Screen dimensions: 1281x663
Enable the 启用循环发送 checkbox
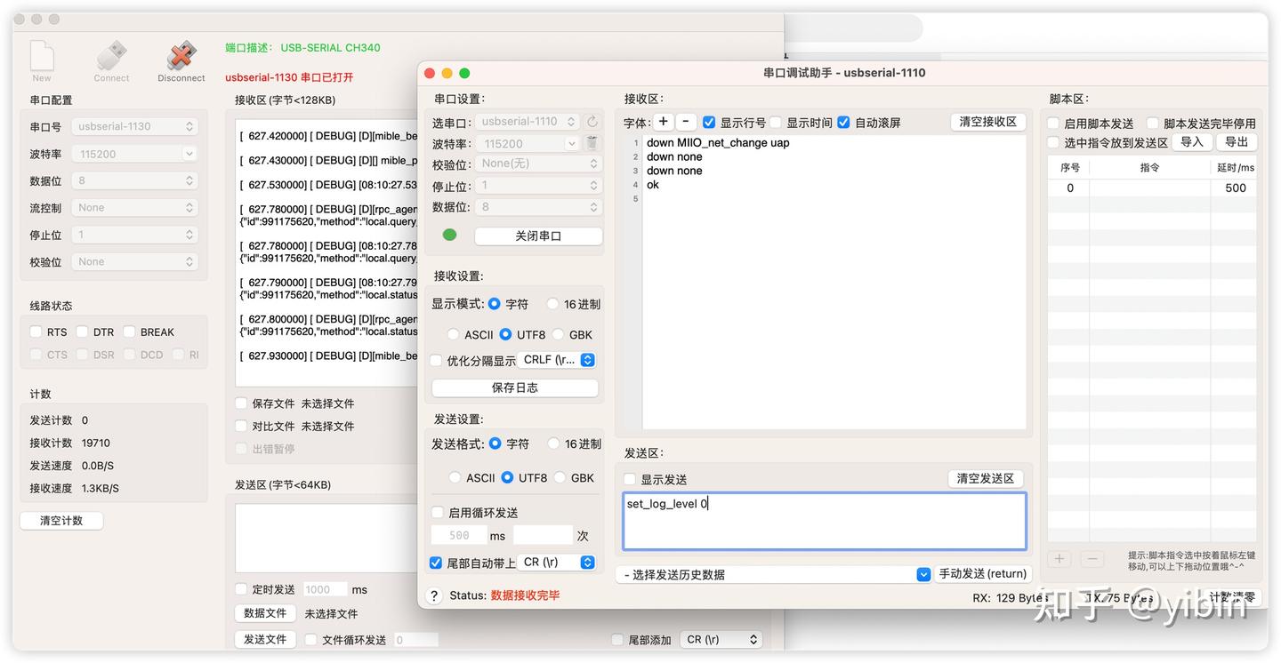point(437,513)
